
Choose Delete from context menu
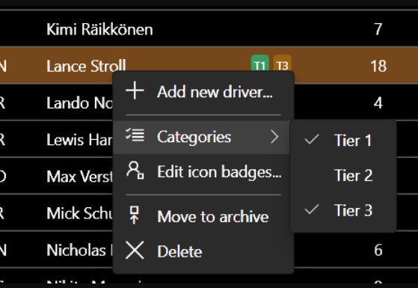(x=203, y=251)
